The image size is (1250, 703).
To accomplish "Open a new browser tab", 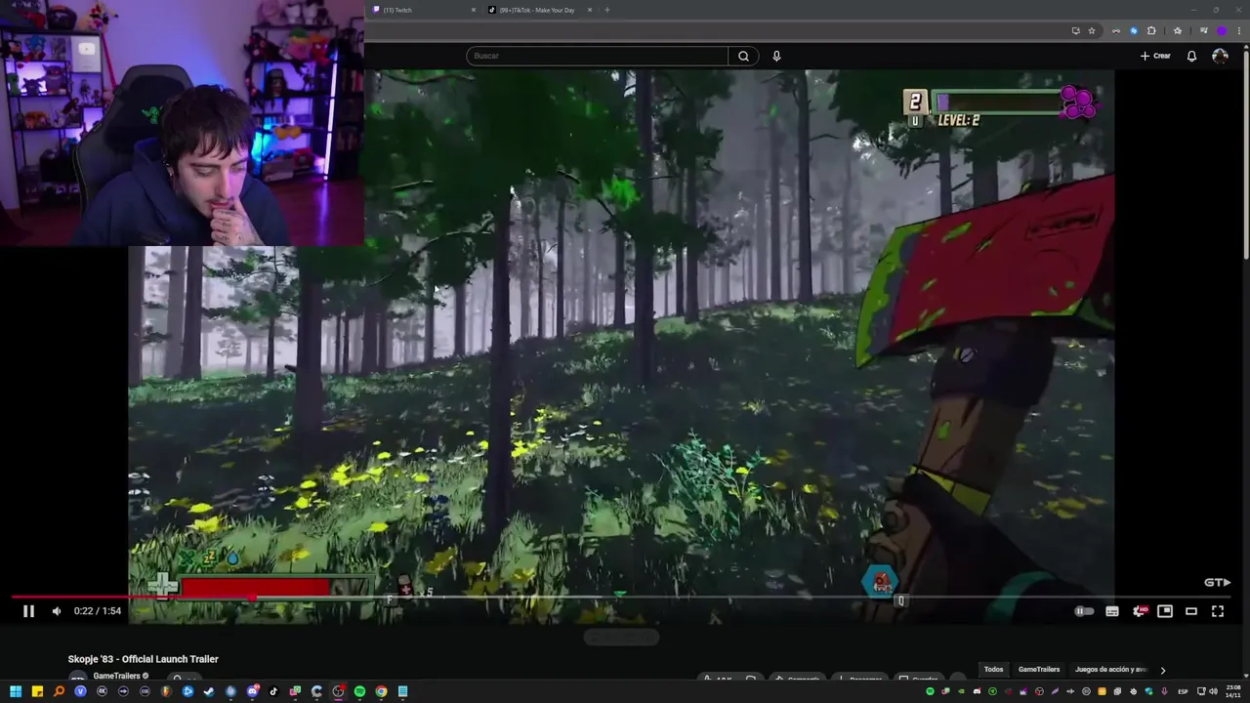I will coord(607,10).
